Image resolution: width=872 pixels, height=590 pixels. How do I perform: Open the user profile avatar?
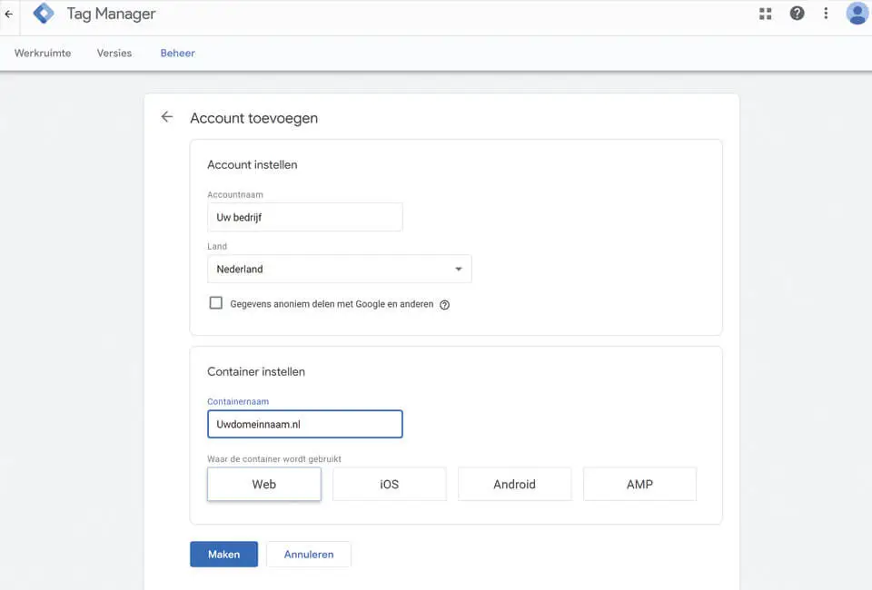pos(857,14)
